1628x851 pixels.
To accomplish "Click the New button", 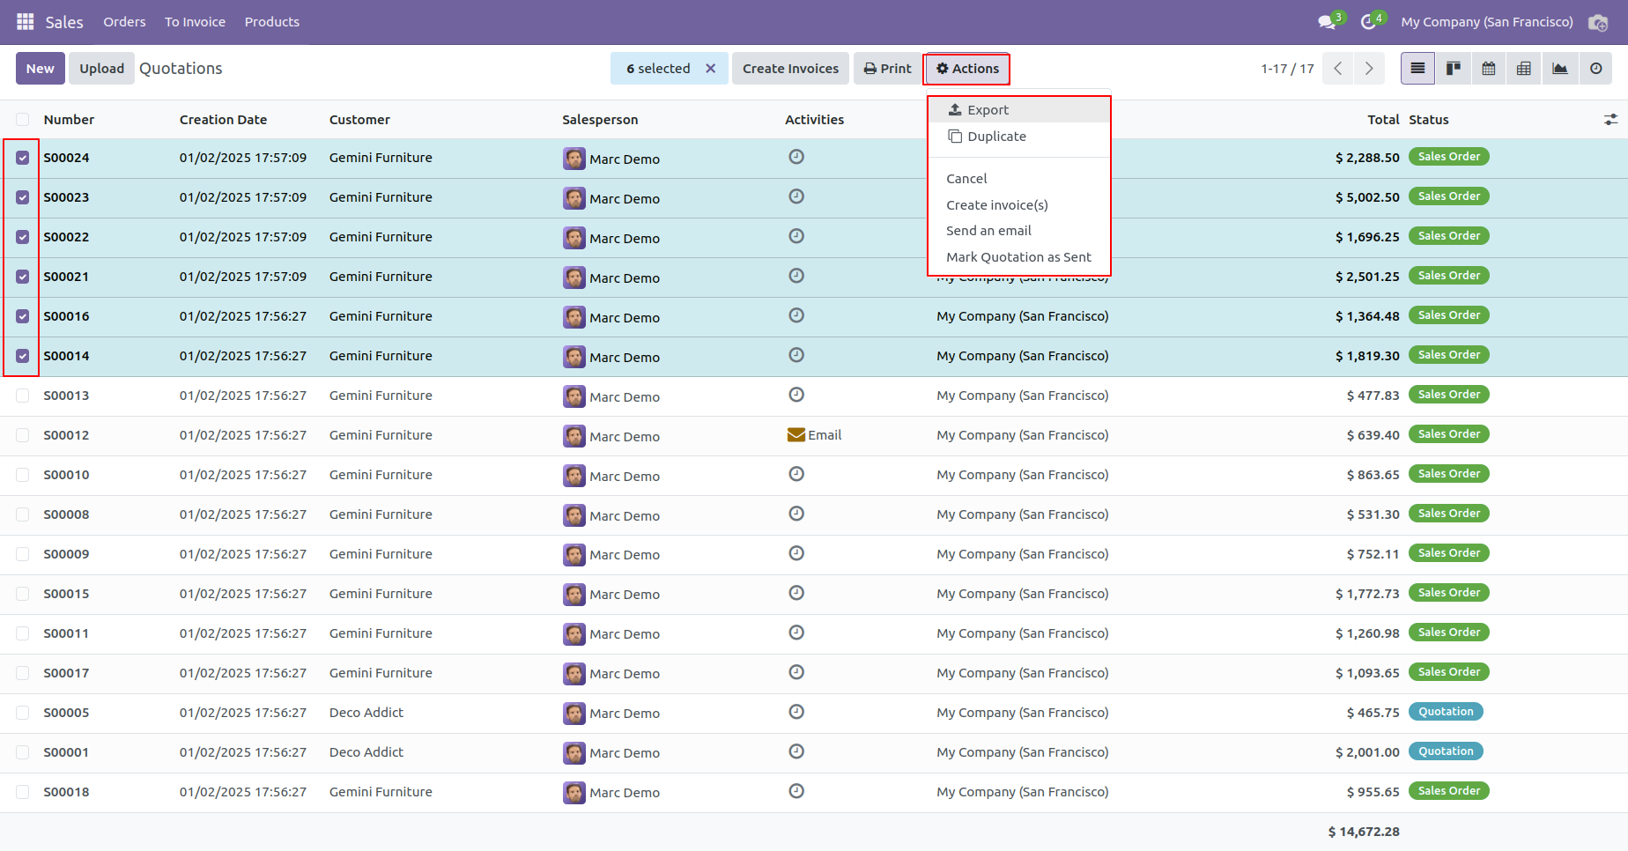I will click(41, 69).
